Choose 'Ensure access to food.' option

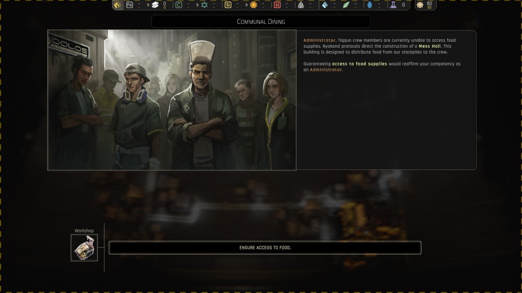click(265, 248)
